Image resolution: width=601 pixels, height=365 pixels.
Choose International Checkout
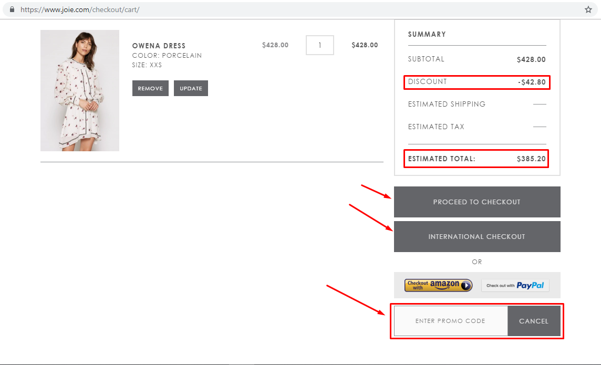477,236
